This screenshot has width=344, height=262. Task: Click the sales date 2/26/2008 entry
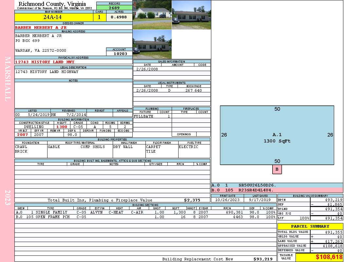(147, 69)
